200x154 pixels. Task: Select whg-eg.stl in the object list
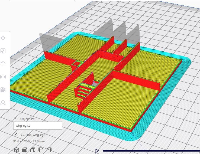[37, 126]
